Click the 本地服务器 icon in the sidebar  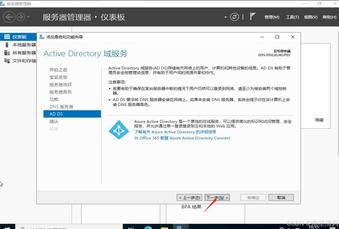click(x=7, y=45)
